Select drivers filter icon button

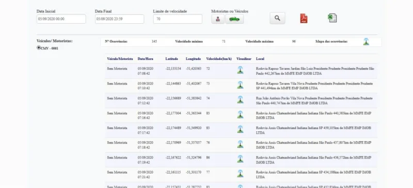tap(218, 19)
